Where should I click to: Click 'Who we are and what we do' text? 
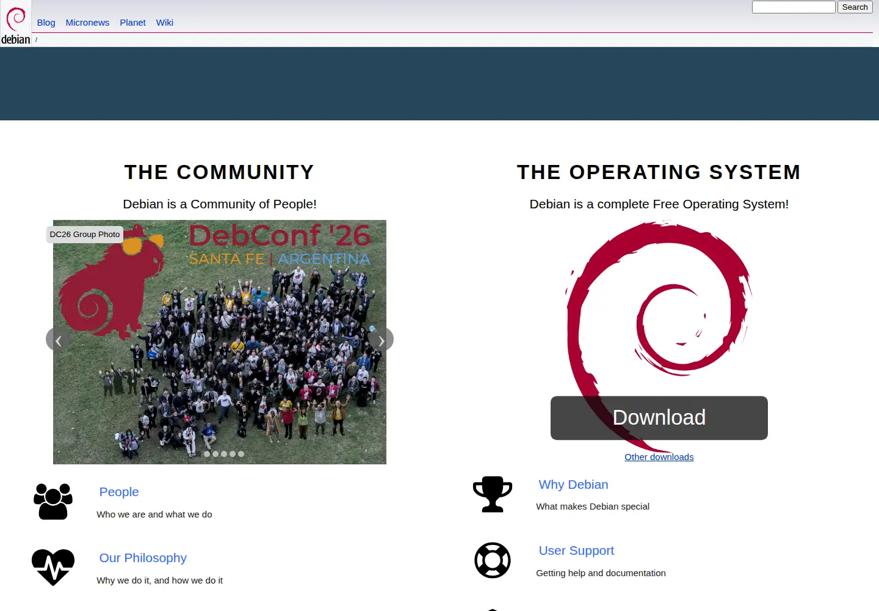click(x=154, y=514)
